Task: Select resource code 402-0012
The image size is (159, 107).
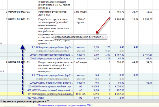Action: (x=33, y=90)
